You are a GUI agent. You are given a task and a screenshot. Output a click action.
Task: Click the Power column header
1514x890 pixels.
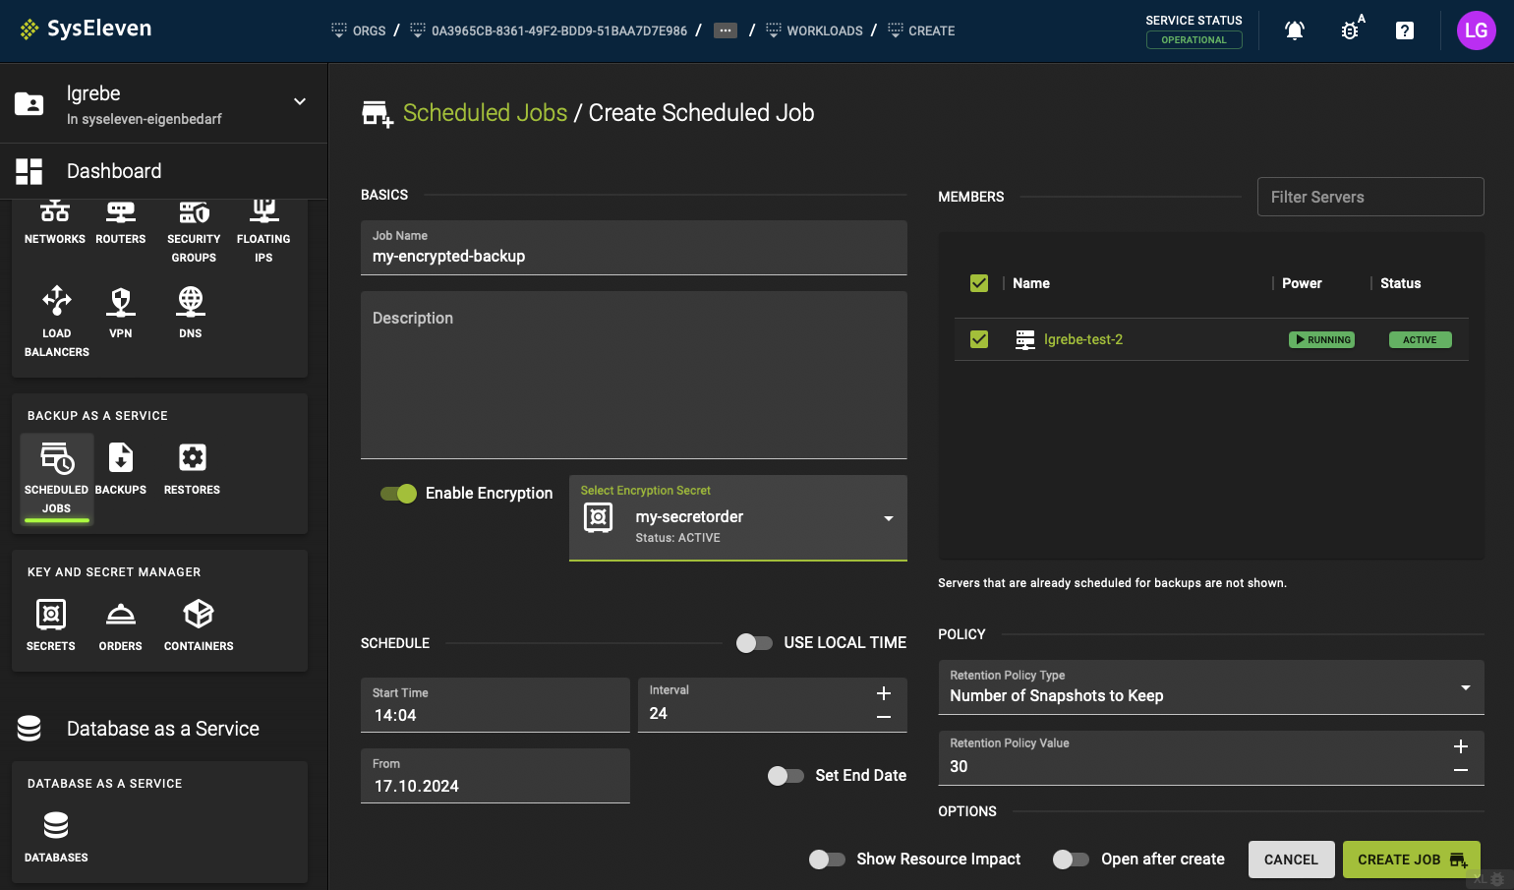click(1302, 283)
